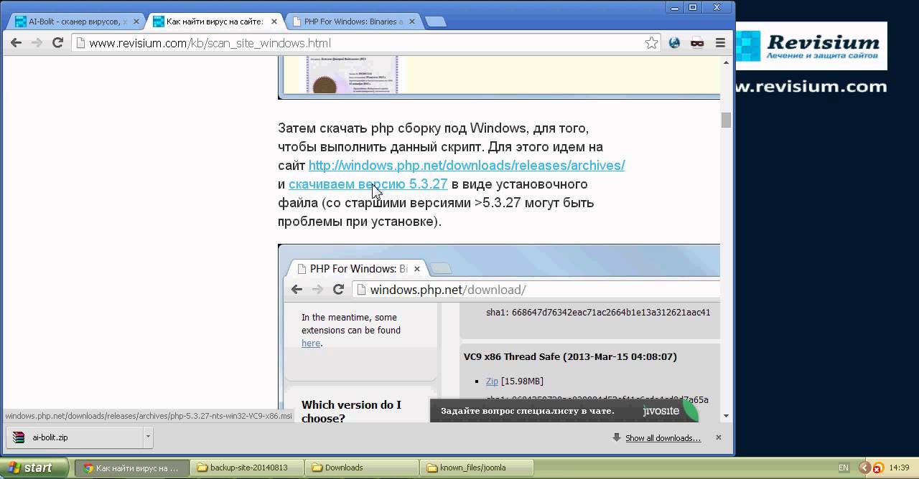Switch to the PHP For Windows tab
This screenshot has width=919, height=479.
[x=352, y=22]
